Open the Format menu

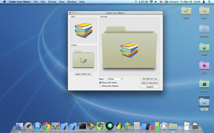coord(52,2)
